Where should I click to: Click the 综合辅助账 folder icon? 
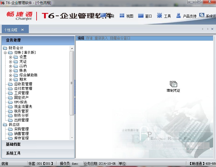point(16,75)
